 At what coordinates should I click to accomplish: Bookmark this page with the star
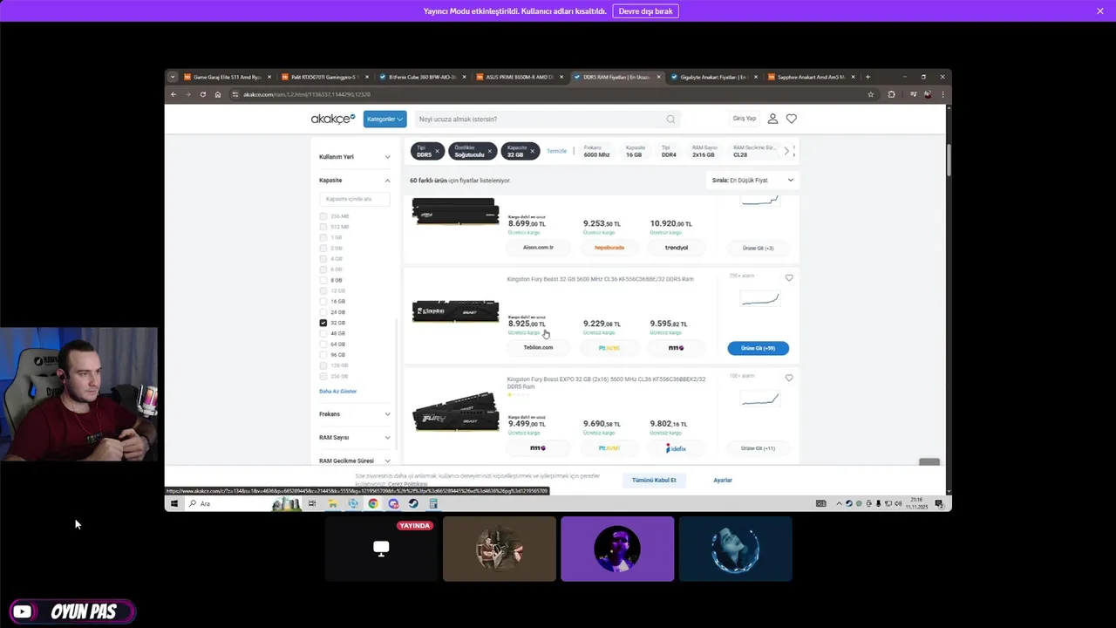(870, 94)
